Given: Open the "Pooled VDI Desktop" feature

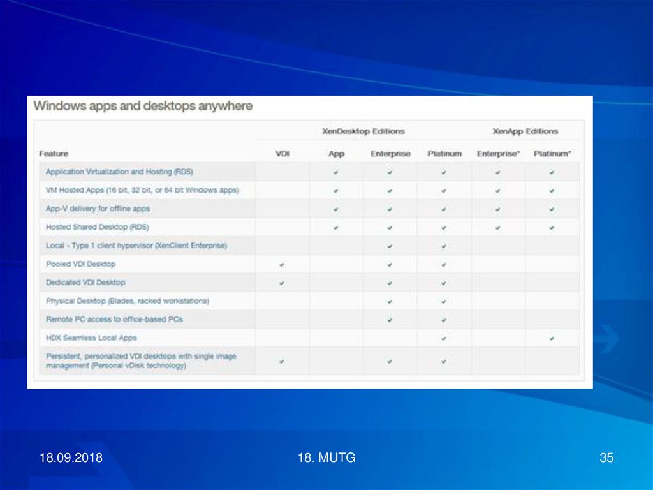Looking at the screenshot, I should (x=81, y=264).
